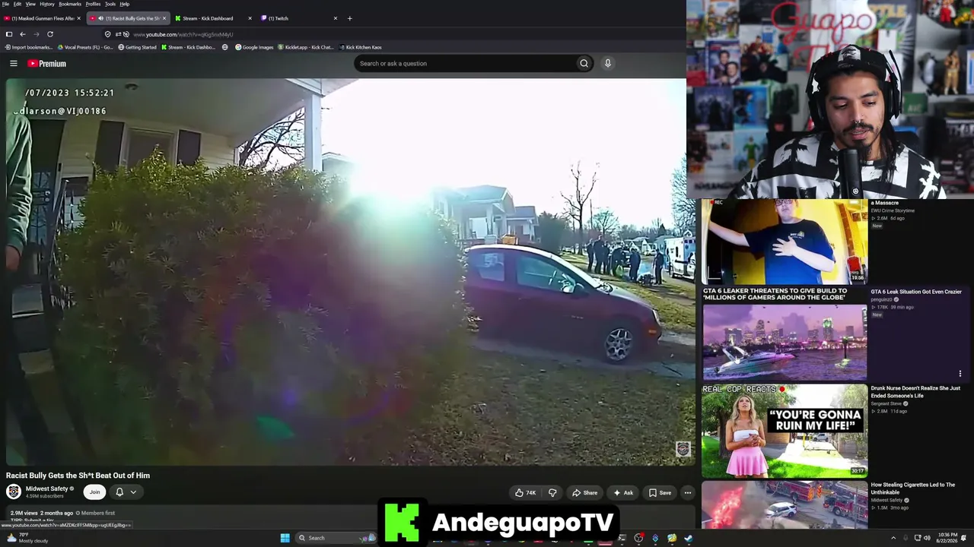Like the video with the thumbs-up button
This screenshot has width=974, height=547.
[525, 492]
